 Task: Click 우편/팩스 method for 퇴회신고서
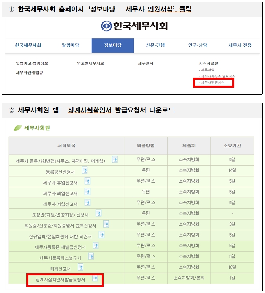pos(146,267)
